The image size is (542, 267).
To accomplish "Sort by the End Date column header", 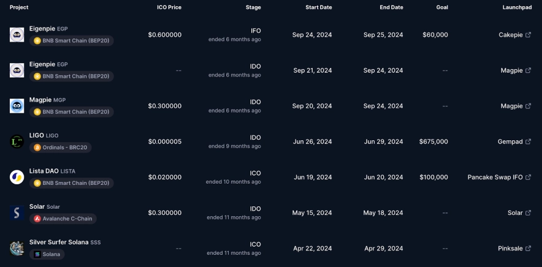I will coord(391,7).
